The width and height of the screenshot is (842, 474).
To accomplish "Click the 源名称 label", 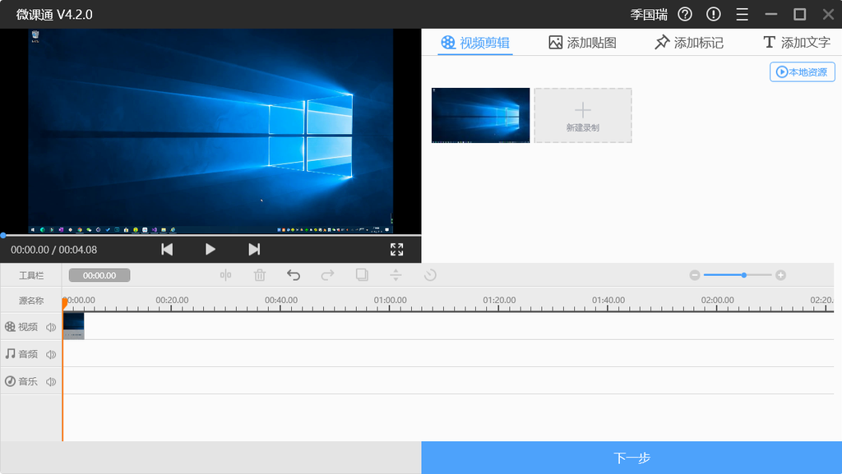I will (x=31, y=301).
